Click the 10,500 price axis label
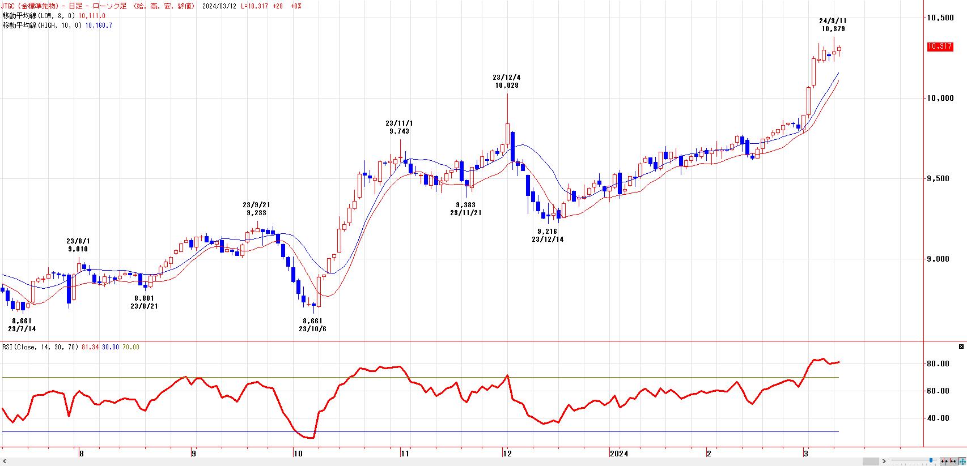967x466 pixels. tap(940, 18)
